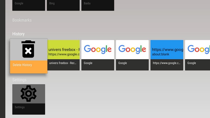
Task: Open the univers freebox history thumbnail
Action: [64, 50]
